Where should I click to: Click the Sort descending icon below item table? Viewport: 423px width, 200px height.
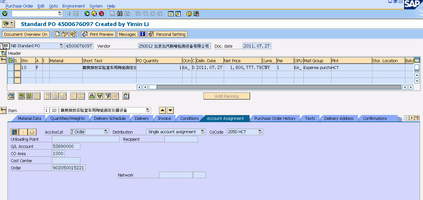(x=100, y=96)
